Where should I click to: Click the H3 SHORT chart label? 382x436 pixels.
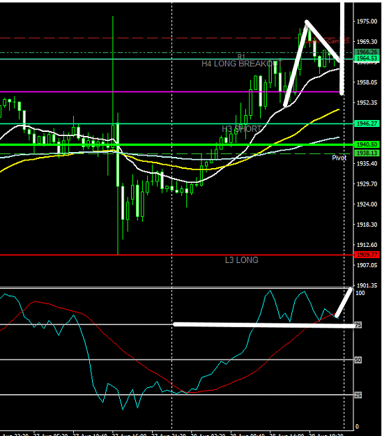241,129
